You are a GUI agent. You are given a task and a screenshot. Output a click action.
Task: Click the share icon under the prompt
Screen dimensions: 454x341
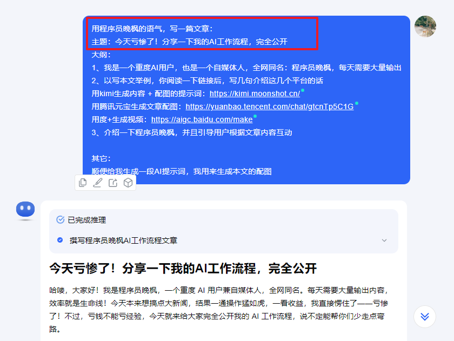click(x=113, y=182)
